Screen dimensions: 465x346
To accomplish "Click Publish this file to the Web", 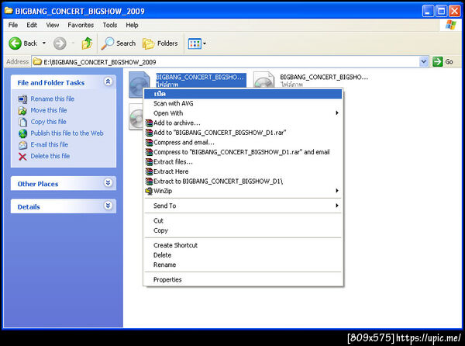I will [67, 133].
